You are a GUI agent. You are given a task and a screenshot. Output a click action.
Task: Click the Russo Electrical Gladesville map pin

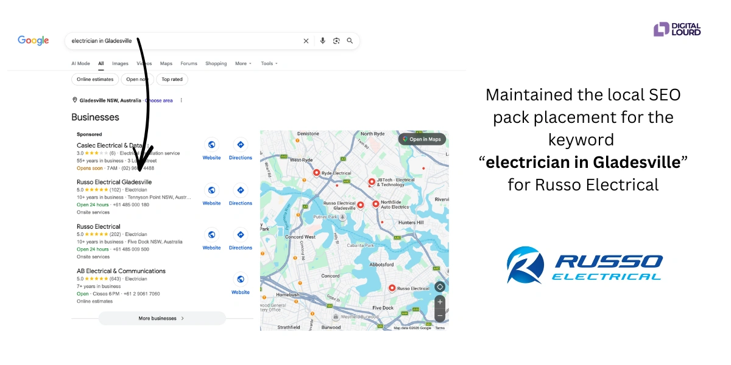pos(361,206)
